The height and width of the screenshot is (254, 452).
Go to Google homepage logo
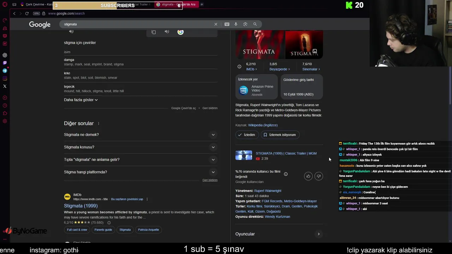click(x=40, y=24)
